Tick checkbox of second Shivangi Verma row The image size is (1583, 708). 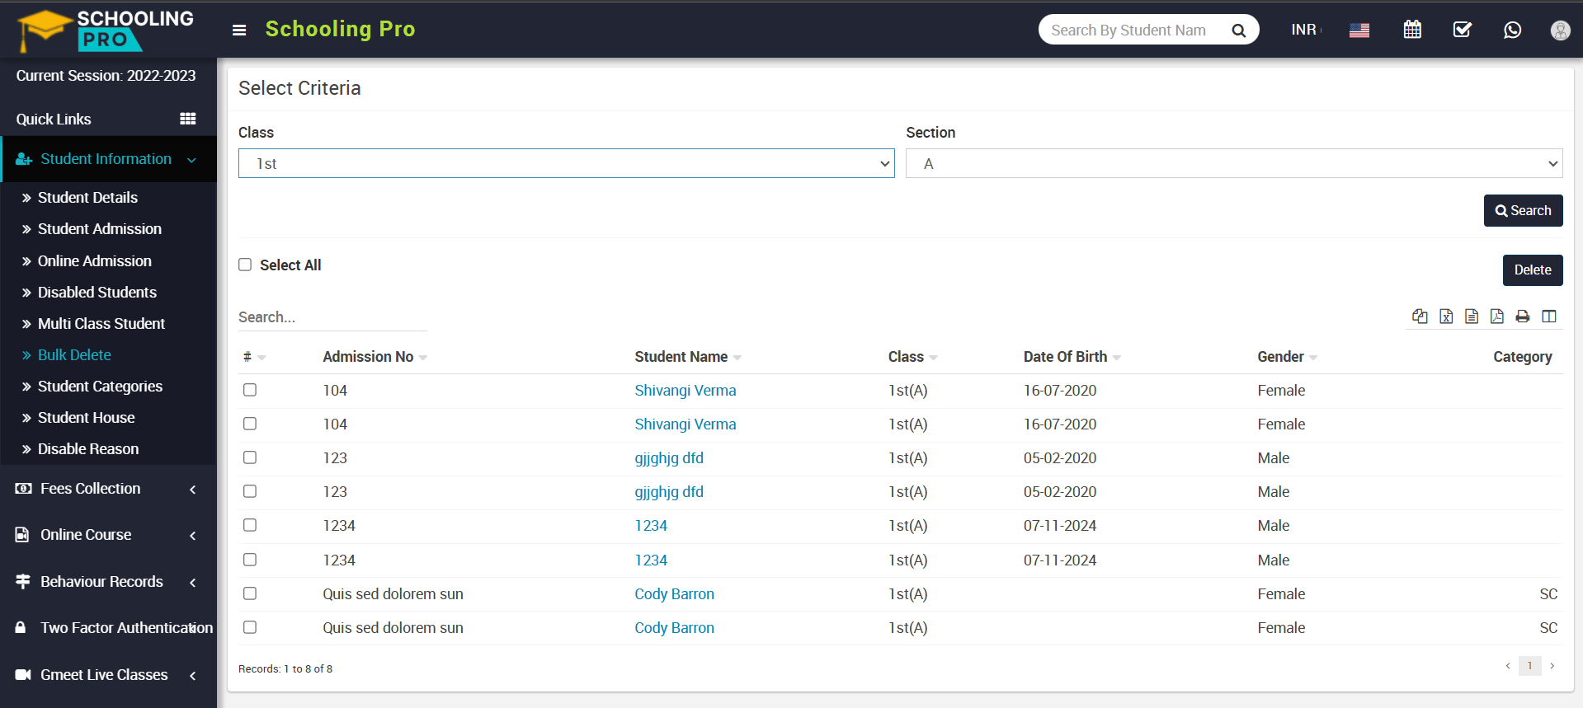250,424
